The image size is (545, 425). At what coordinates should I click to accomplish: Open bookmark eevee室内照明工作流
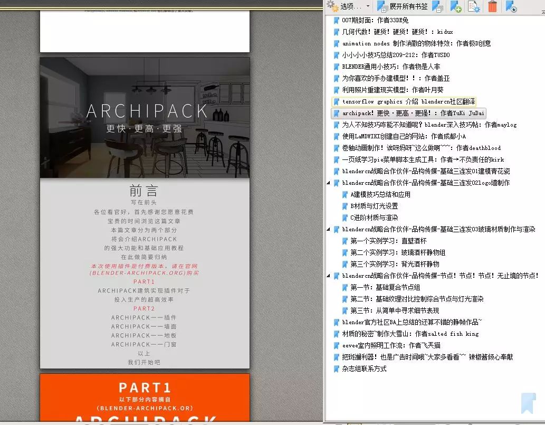tap(391, 345)
